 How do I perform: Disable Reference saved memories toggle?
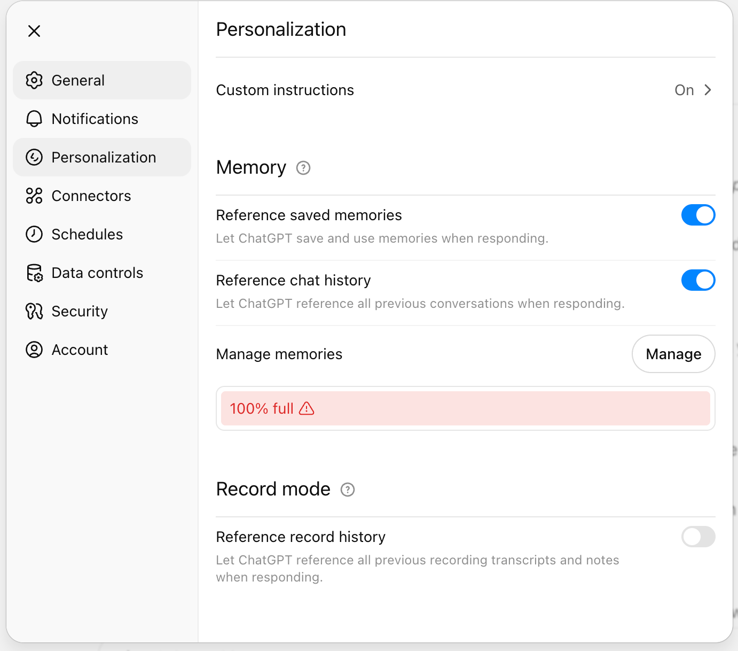point(698,215)
